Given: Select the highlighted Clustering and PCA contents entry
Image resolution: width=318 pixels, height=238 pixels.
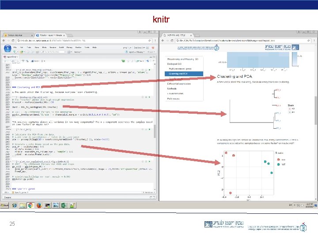Looking at the screenshot, I should coord(184,74).
